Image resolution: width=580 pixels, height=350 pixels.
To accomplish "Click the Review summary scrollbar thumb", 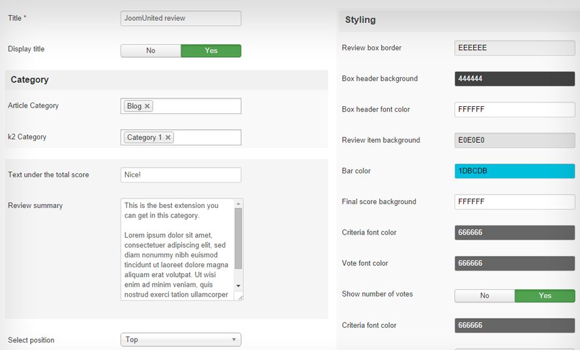I will click(239, 239).
